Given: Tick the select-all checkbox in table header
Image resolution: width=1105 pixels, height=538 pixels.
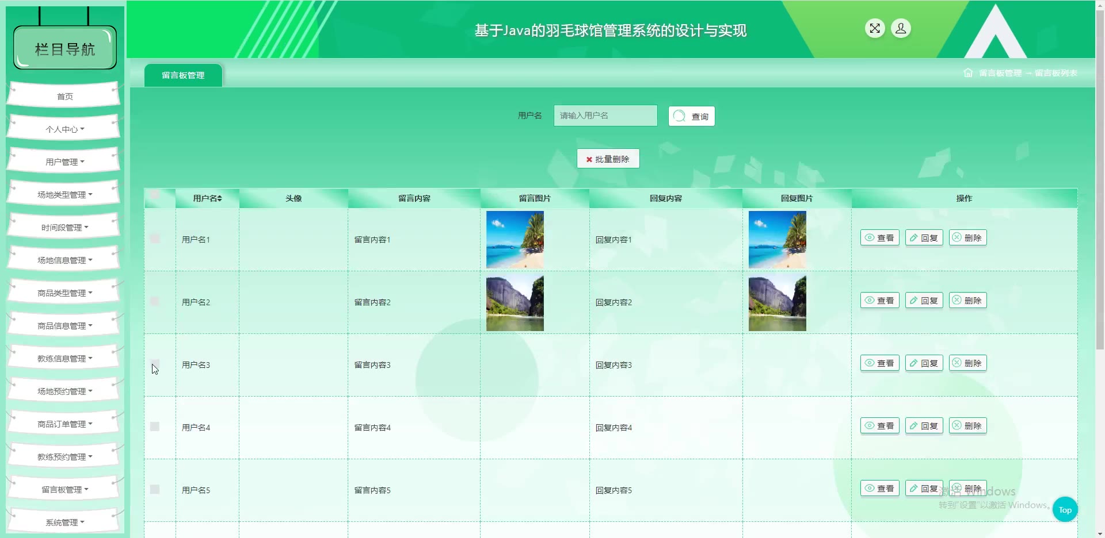Looking at the screenshot, I should pos(155,195).
